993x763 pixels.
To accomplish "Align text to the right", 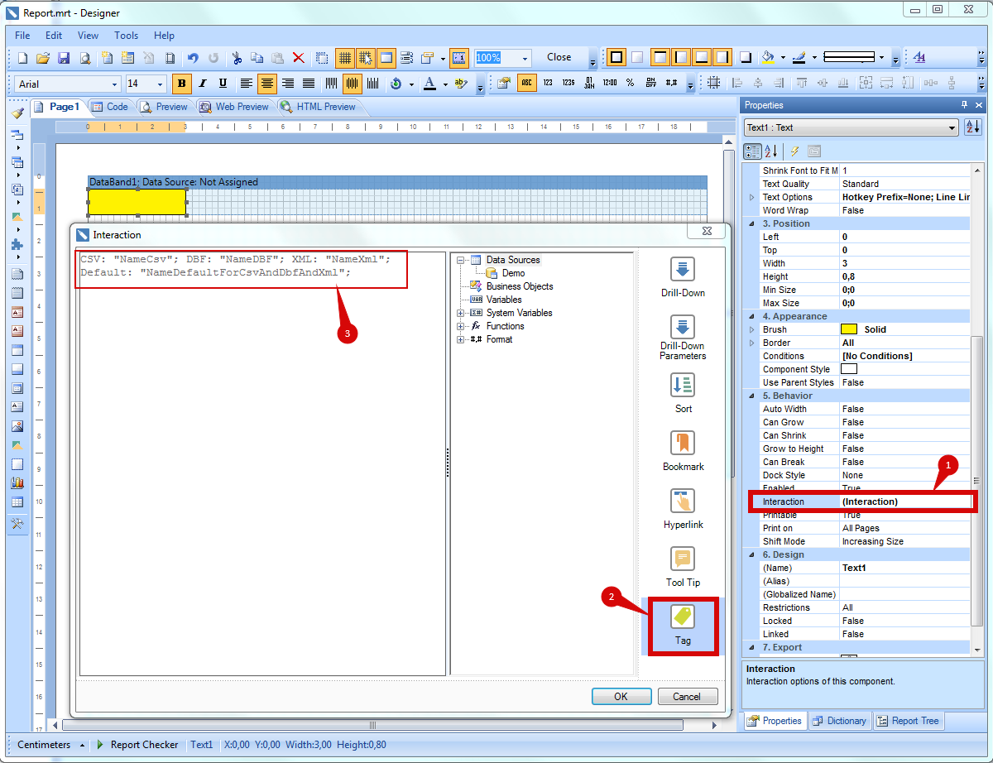I will pyautogui.click(x=288, y=84).
